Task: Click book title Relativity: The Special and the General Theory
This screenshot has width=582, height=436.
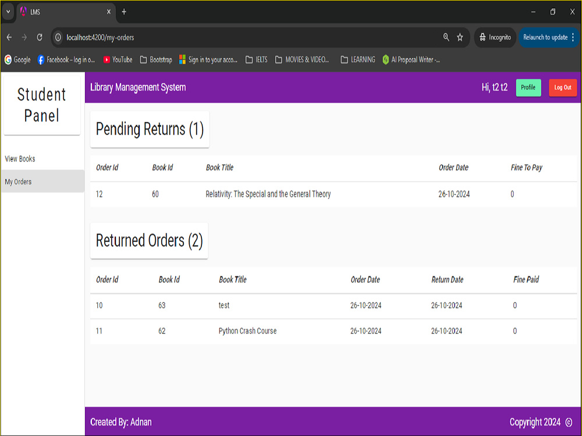Action: pos(268,194)
